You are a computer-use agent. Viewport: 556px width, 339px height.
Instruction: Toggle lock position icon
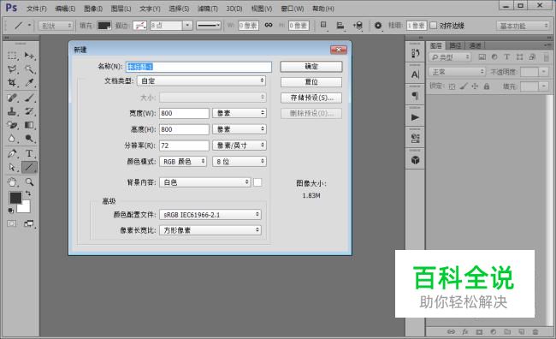[475, 86]
